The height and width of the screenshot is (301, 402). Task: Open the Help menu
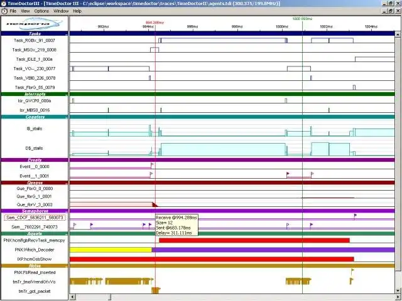click(77, 11)
